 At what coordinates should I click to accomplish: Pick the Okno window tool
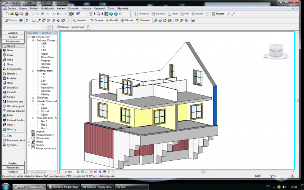(x=9, y=60)
